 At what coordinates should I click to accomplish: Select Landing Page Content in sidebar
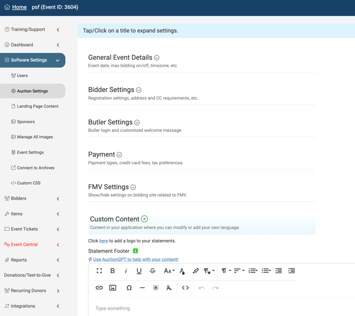(x=37, y=106)
